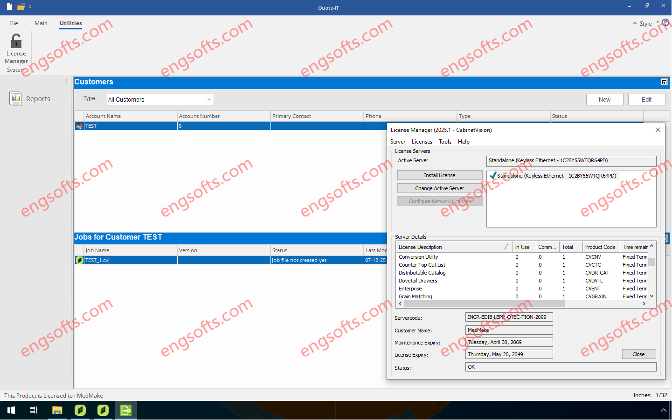This screenshot has height=420, width=672.
Task: Open the File tab
Action: tap(14, 23)
